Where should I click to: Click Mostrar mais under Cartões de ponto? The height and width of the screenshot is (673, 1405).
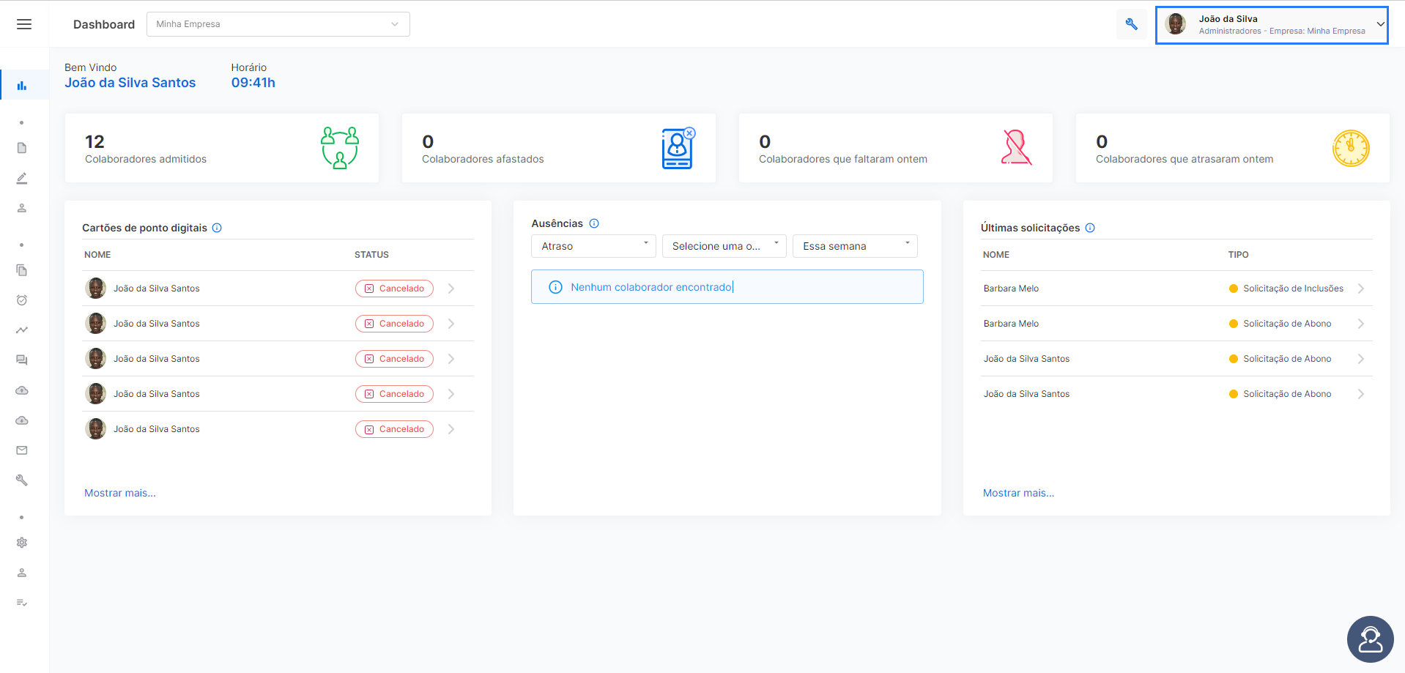click(120, 493)
